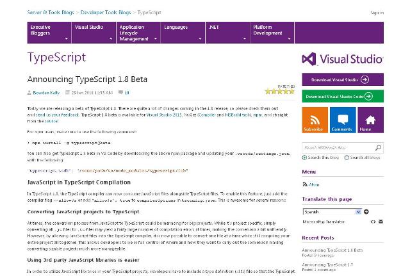The height and width of the screenshot is (276, 410).
Task: Open the Executive Bloggers menu
Action: [x=49, y=33]
